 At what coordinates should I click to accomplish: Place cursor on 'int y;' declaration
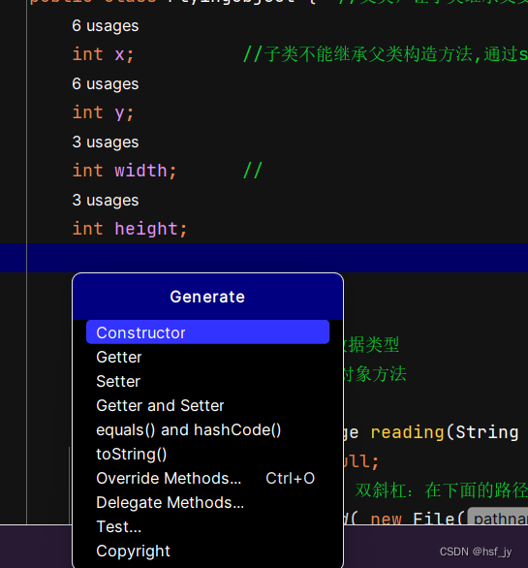[x=104, y=112]
